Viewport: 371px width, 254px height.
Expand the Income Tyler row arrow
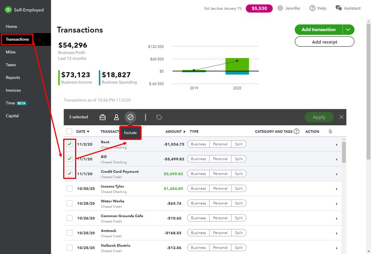click(x=336, y=189)
